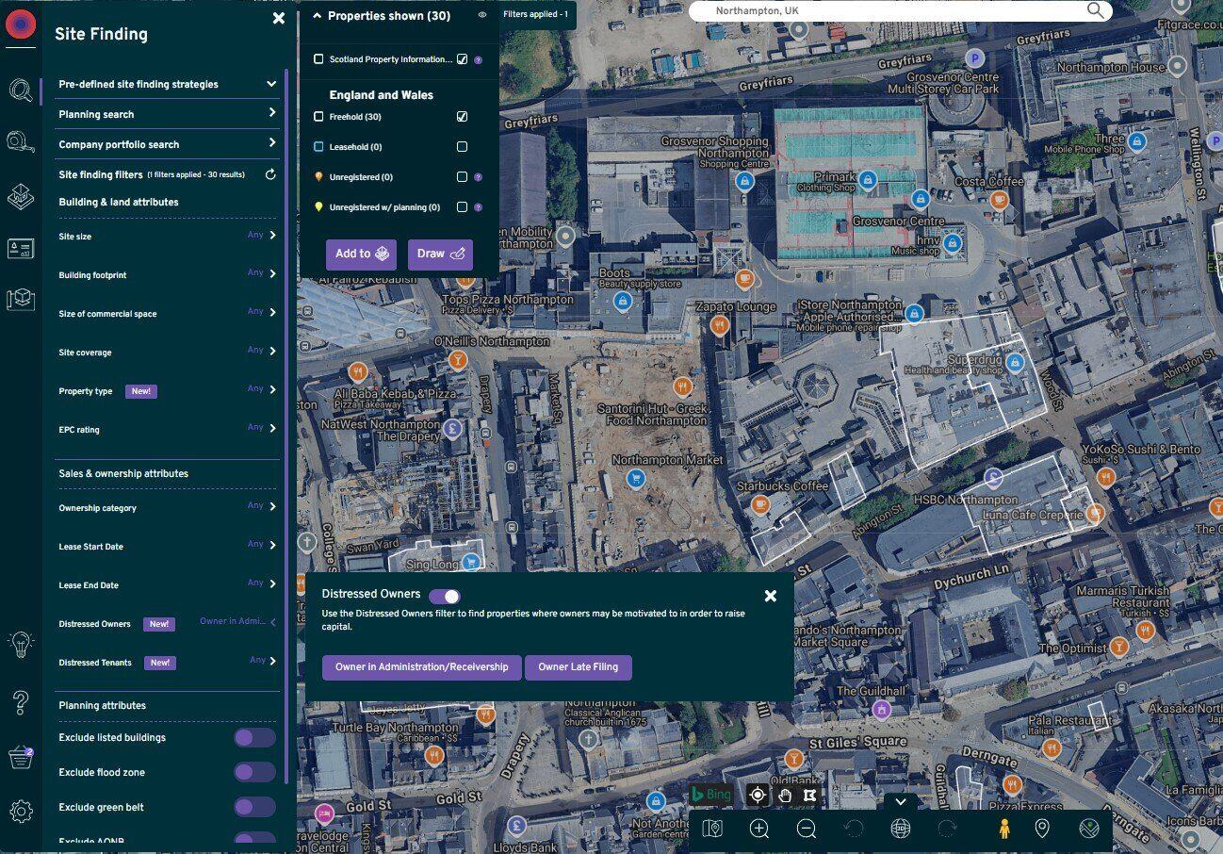Image resolution: width=1223 pixels, height=854 pixels.
Task: Open the shopping basket sidebar icon
Action: click(x=21, y=757)
